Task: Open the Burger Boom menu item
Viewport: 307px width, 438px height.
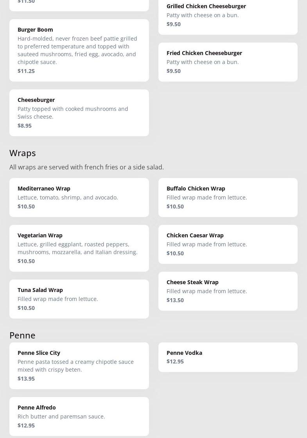Action: tap(79, 50)
